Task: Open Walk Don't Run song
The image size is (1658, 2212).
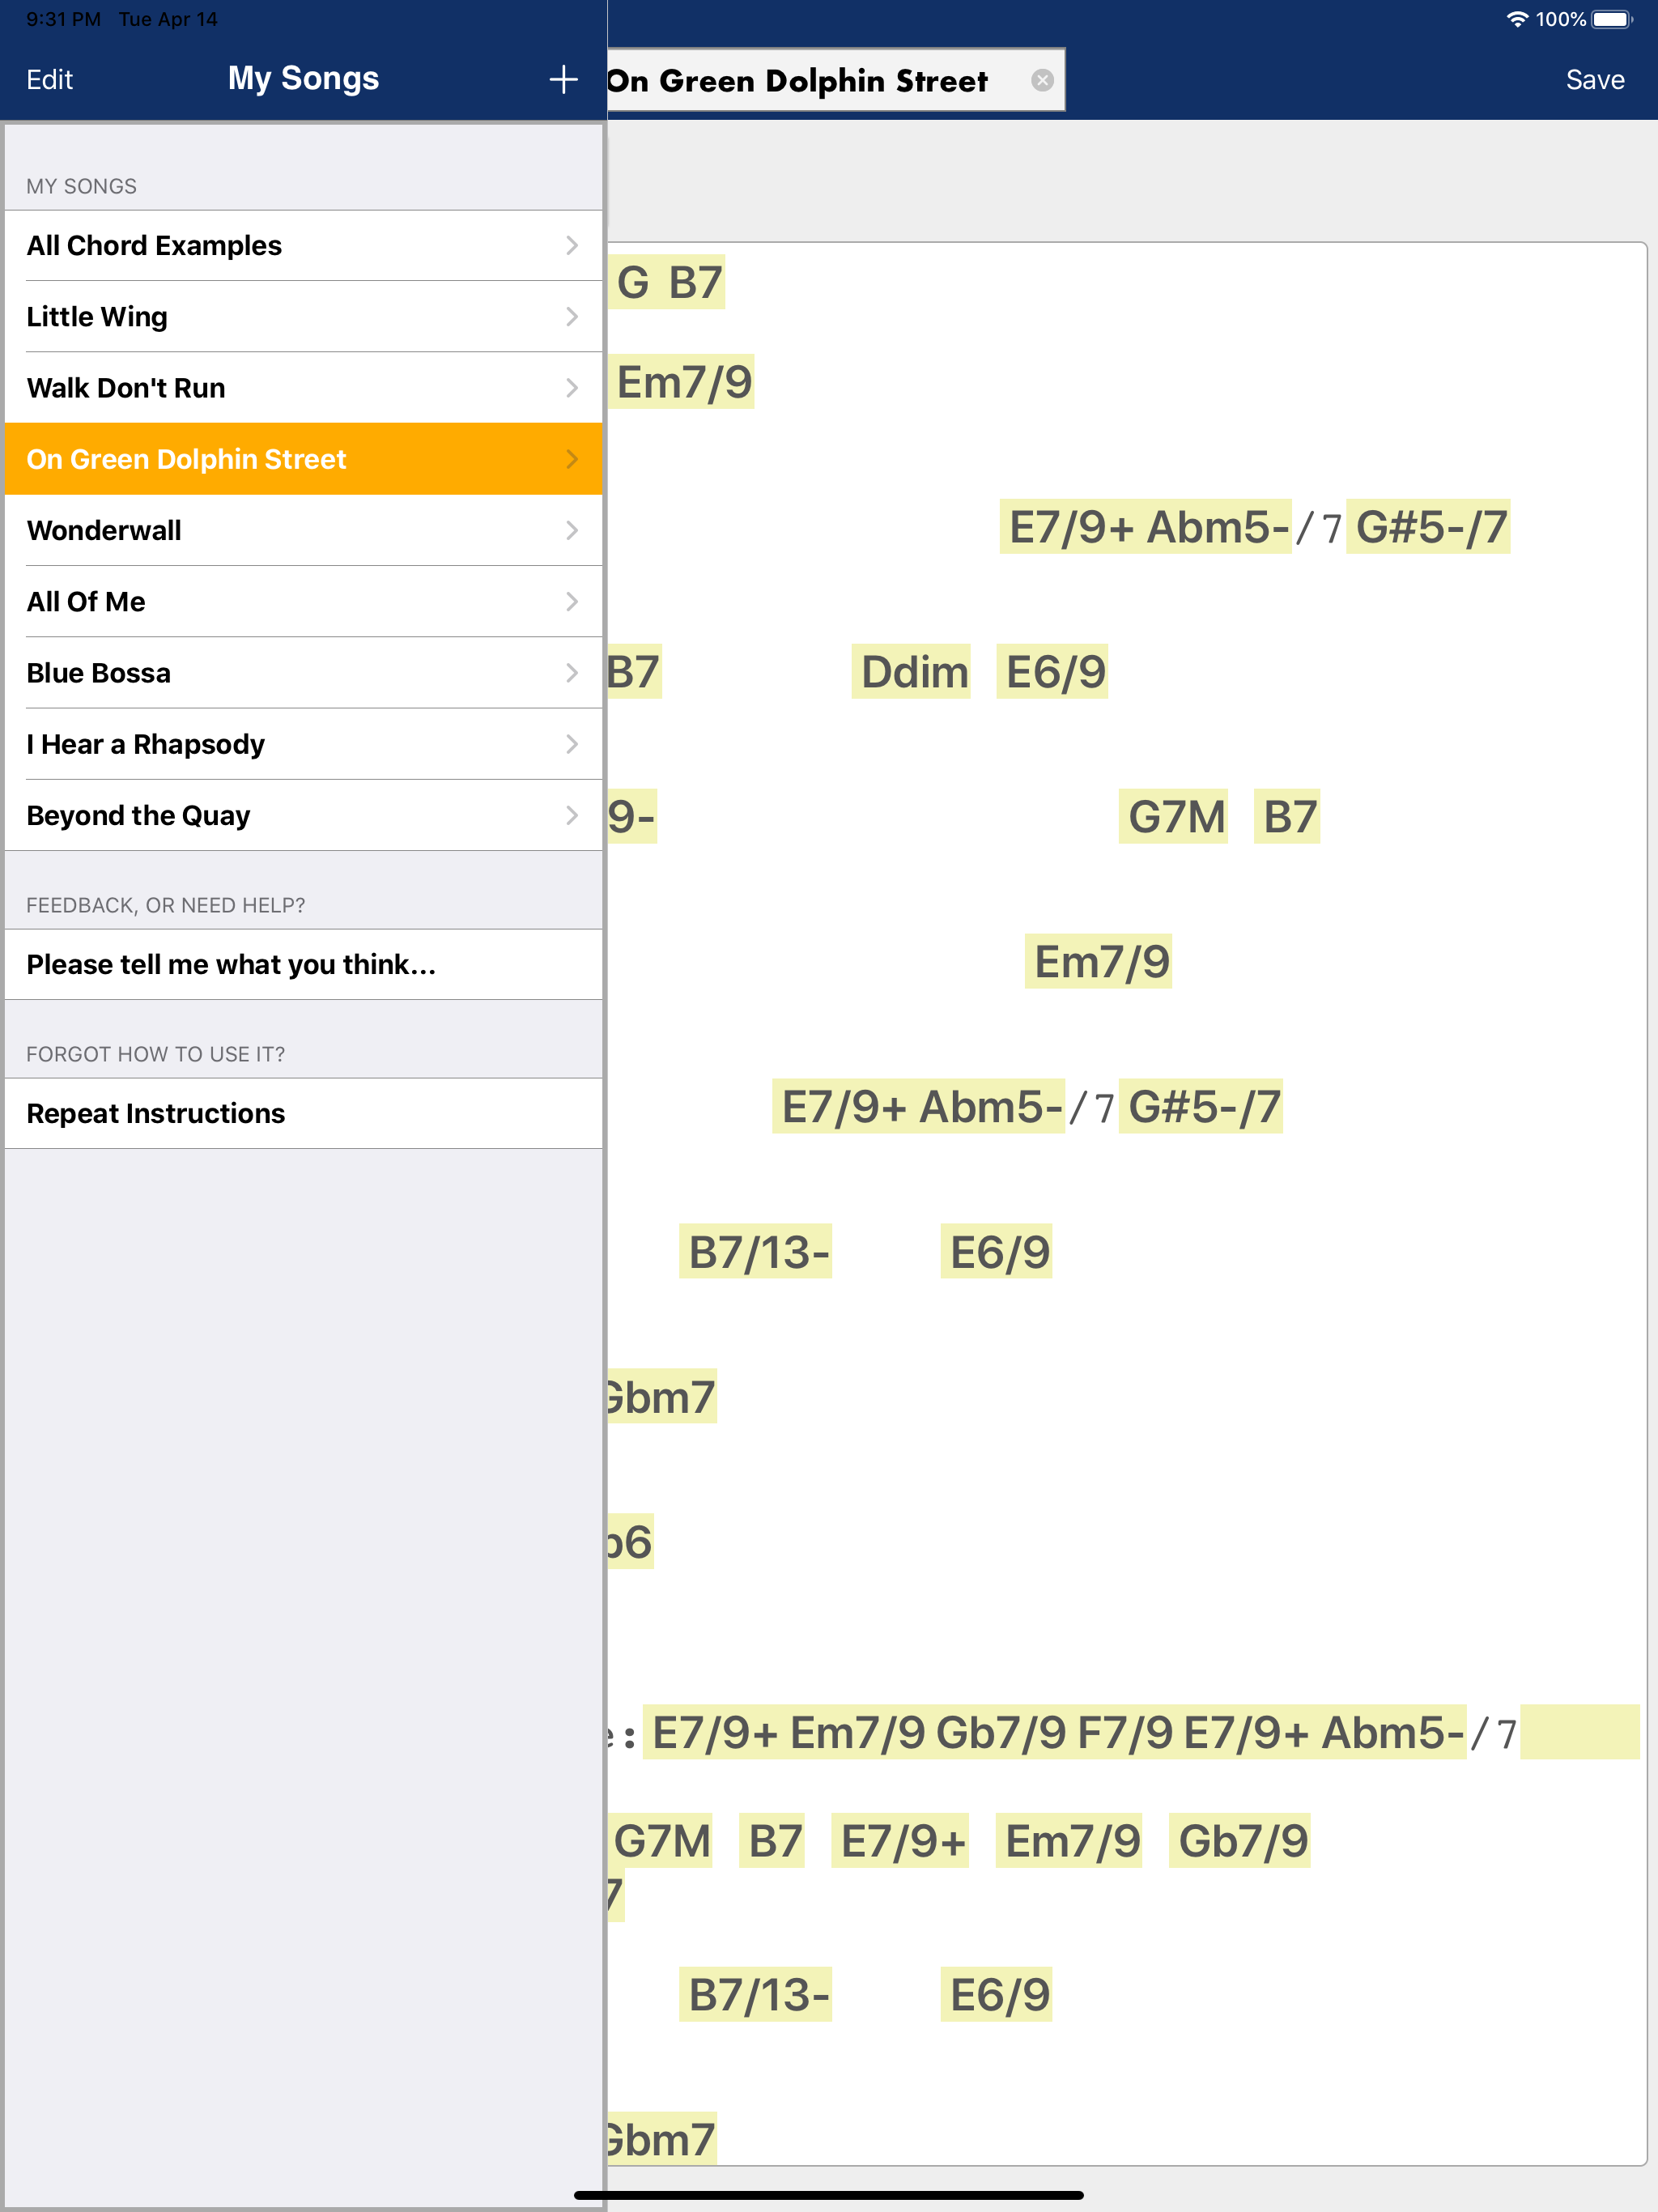Action: [x=303, y=388]
